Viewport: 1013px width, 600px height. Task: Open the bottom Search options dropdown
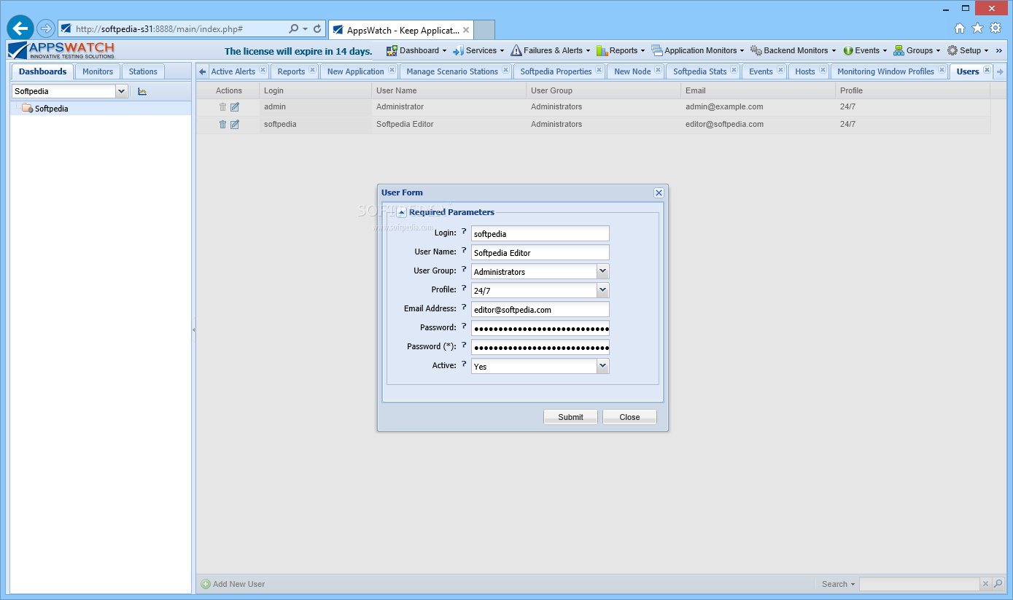(x=838, y=584)
